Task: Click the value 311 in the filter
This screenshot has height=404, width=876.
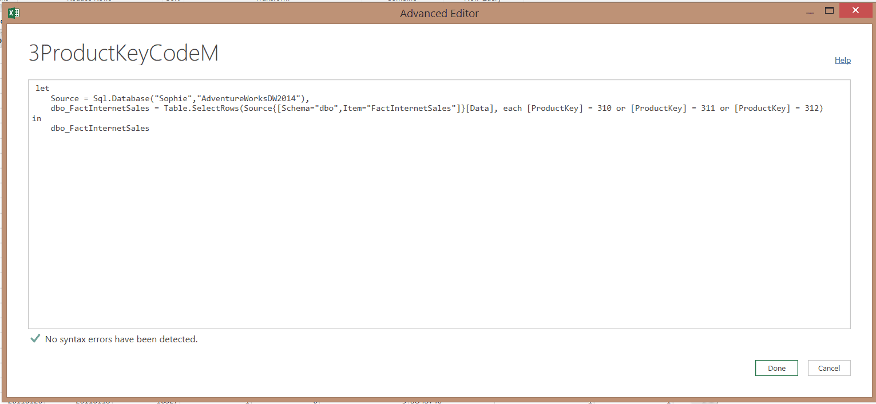Action: pos(708,108)
